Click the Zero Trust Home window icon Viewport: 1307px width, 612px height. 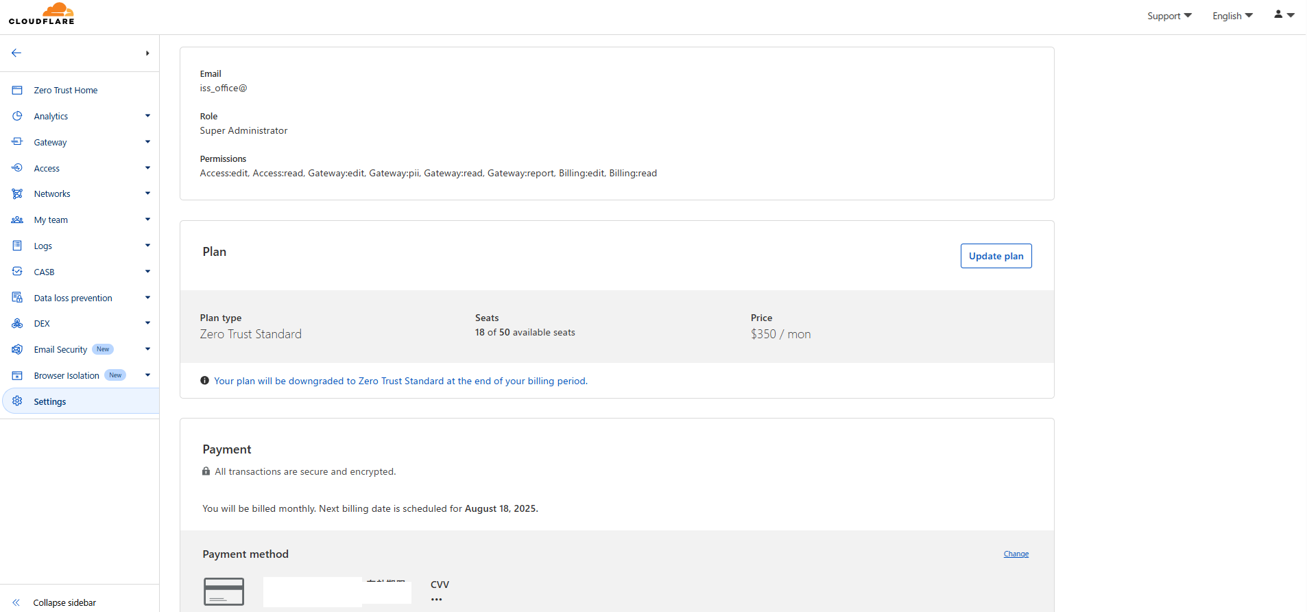tap(17, 90)
